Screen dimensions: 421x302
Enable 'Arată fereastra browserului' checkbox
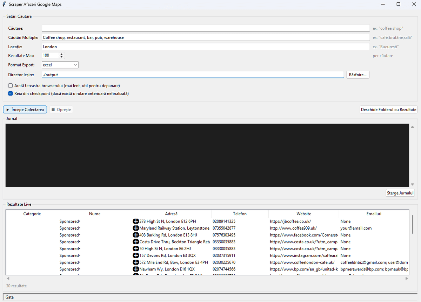coord(11,86)
